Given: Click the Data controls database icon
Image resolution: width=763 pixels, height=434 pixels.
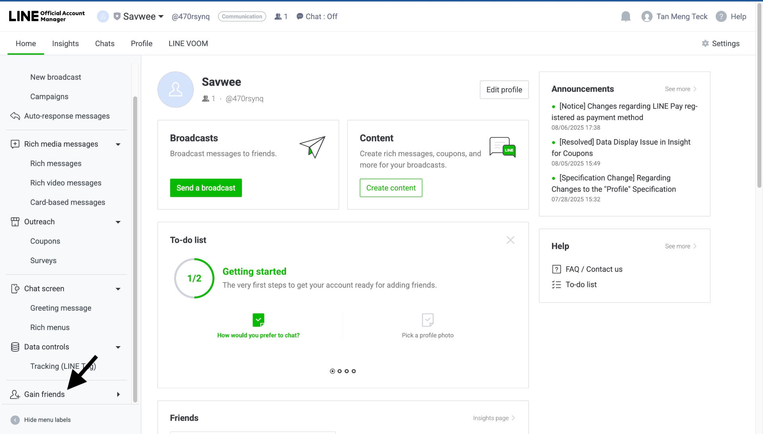Looking at the screenshot, I should point(15,347).
